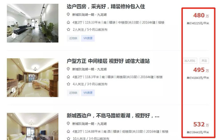Click house icon beside 118.3平米 details
Screen dimensions: 220x140
pos(68,77)
